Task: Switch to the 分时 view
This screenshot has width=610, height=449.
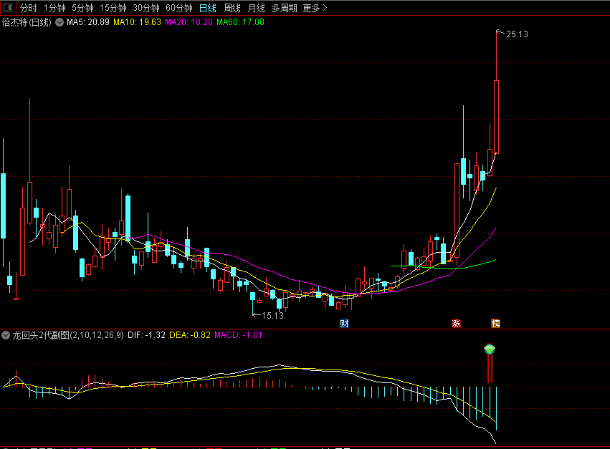Action: [28, 8]
